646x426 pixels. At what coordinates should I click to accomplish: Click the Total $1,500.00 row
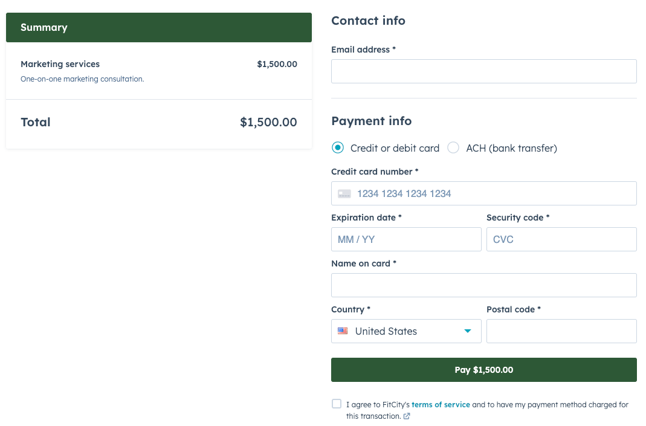pos(159,123)
